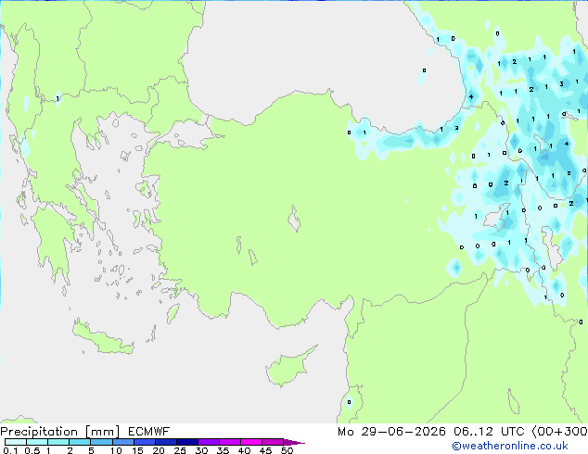Pick the 2–5 mm legend color swatch

click(x=80, y=442)
